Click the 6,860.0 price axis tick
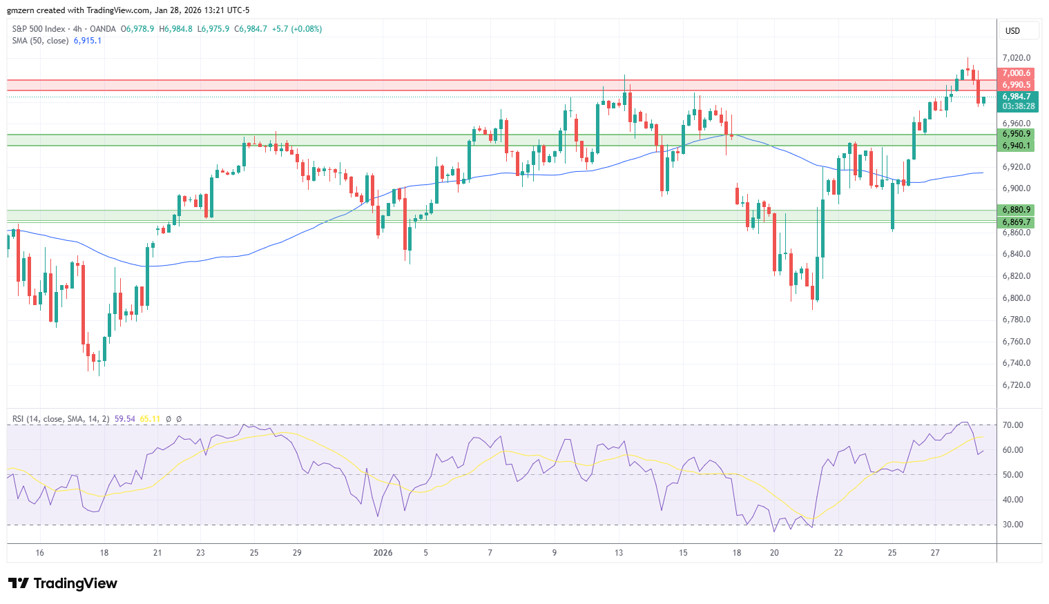 tap(1017, 233)
